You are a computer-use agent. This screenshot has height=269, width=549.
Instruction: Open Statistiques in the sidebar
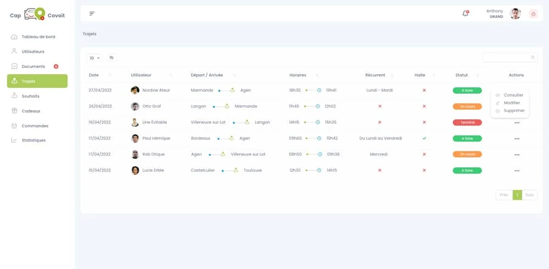pyautogui.click(x=37, y=140)
